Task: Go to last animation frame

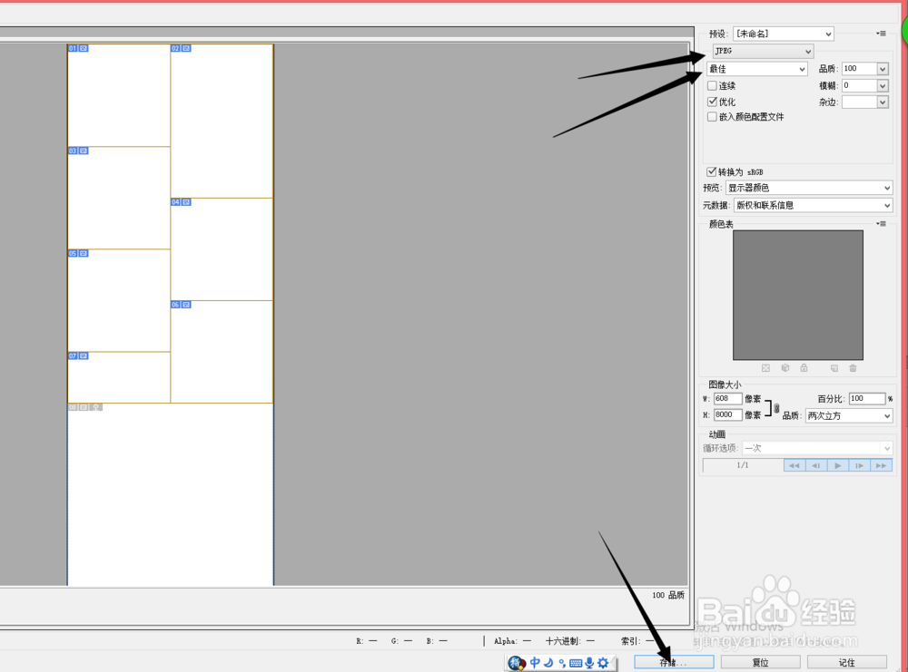Action: click(882, 465)
